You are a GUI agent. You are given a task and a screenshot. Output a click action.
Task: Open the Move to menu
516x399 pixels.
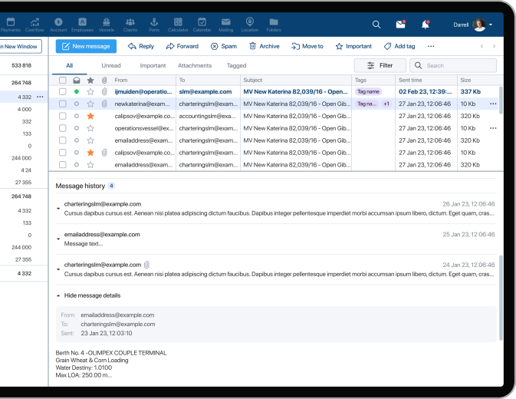click(307, 46)
